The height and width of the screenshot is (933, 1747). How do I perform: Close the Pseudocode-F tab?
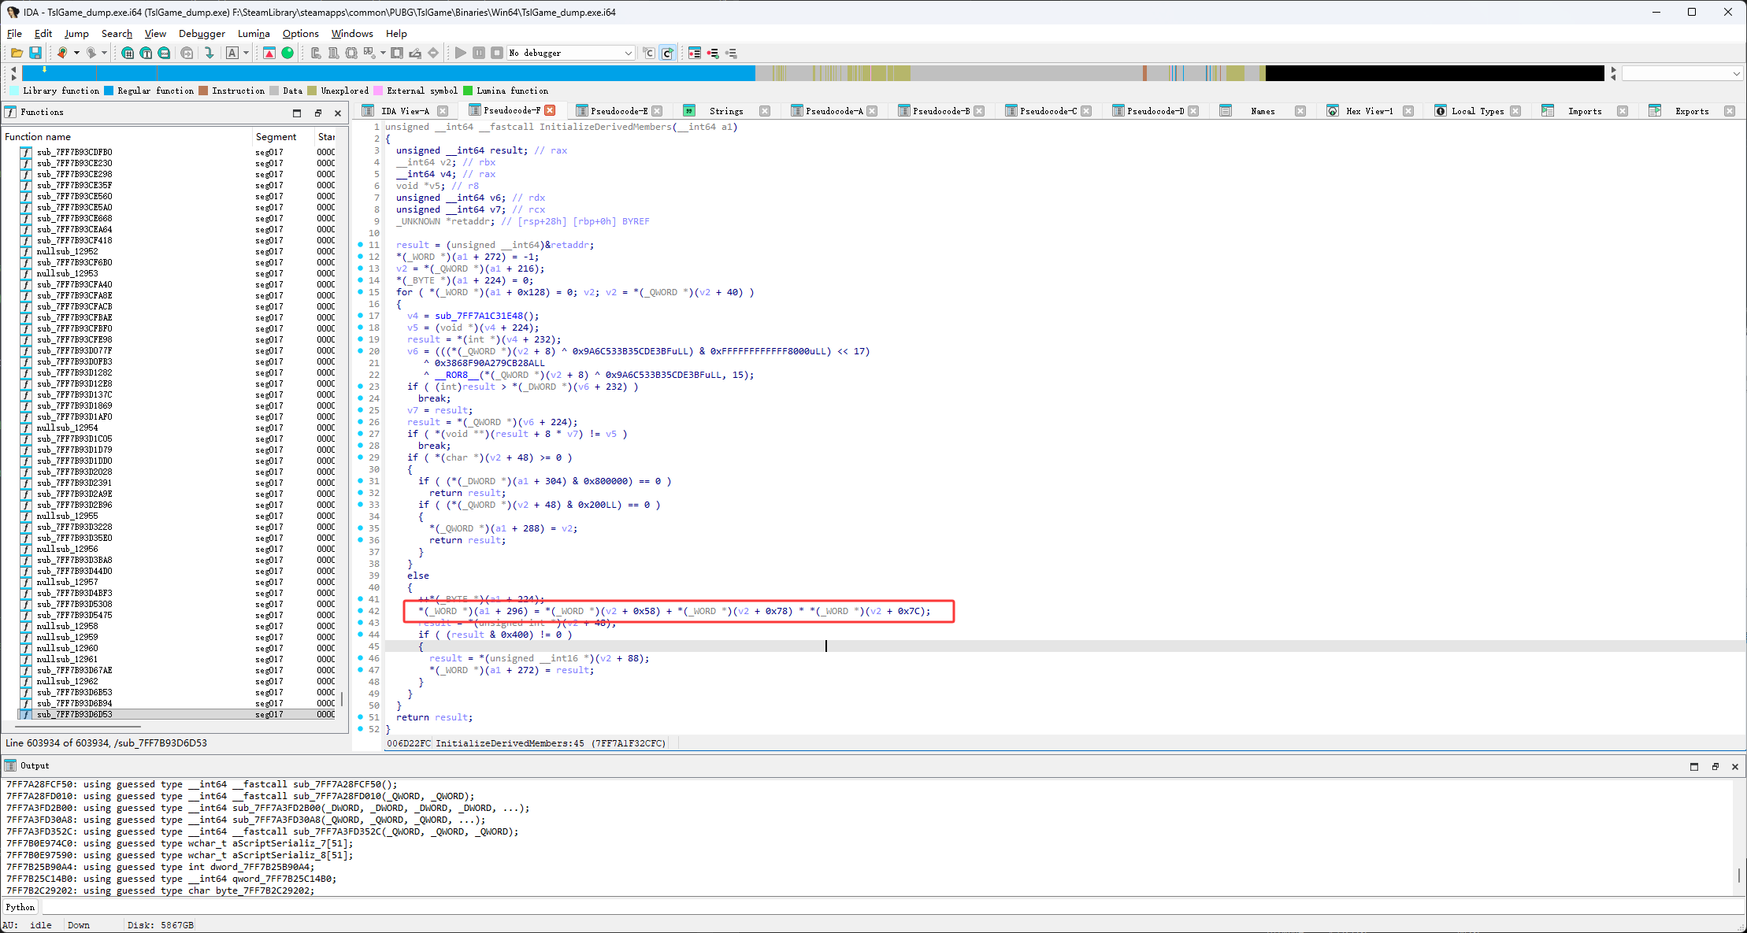[551, 110]
